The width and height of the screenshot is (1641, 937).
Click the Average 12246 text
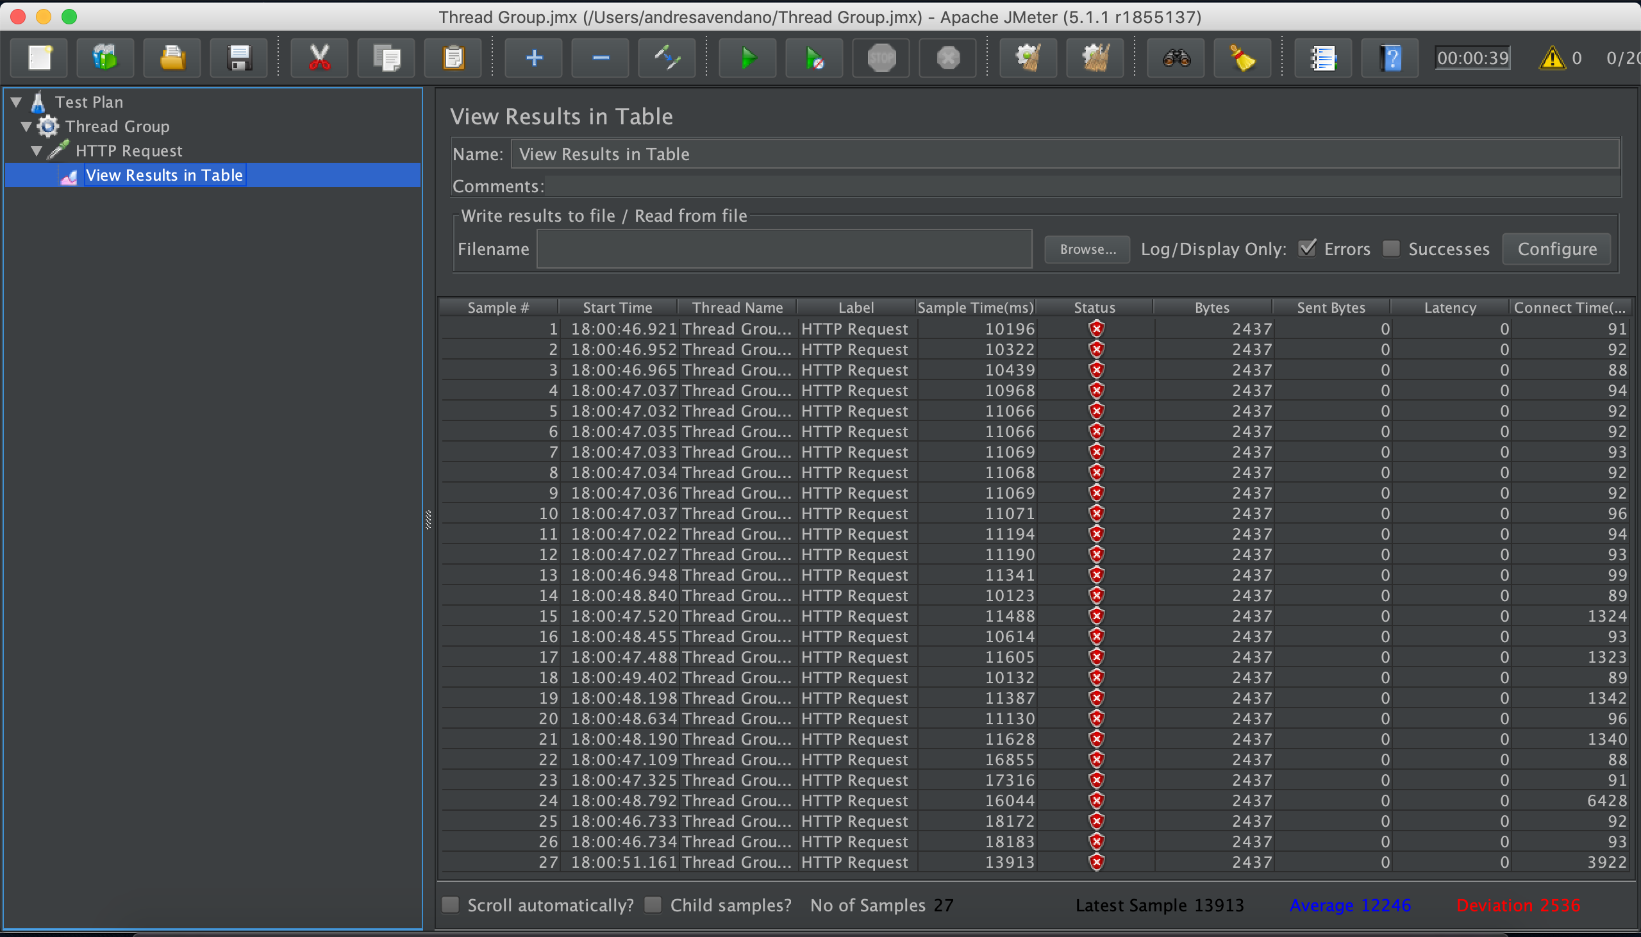point(1350,905)
